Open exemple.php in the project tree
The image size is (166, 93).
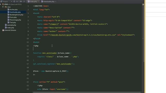tap(12, 25)
